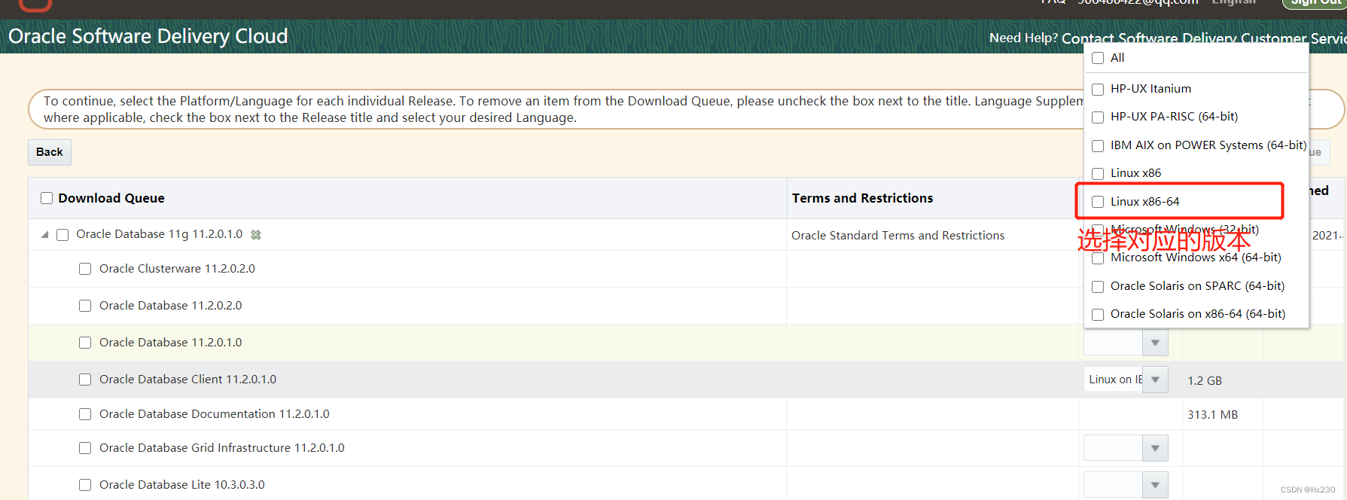Screen dimensions: 1347x500
Task: Click the 313.1 MB size cell
Action: click(x=1212, y=415)
